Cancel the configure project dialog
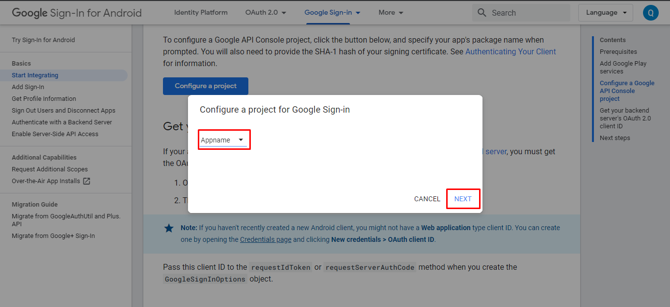The height and width of the screenshot is (307, 670). point(427,199)
